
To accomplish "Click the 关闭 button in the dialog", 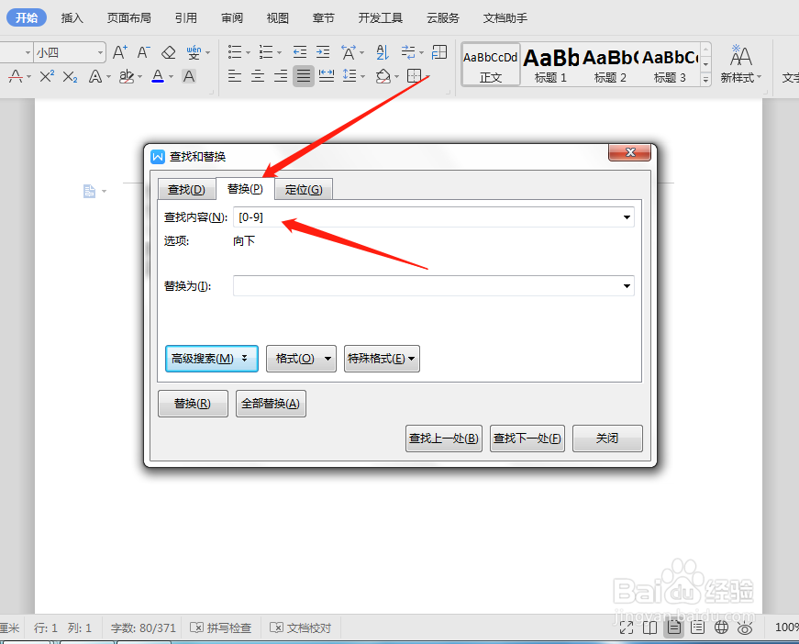I will (607, 439).
